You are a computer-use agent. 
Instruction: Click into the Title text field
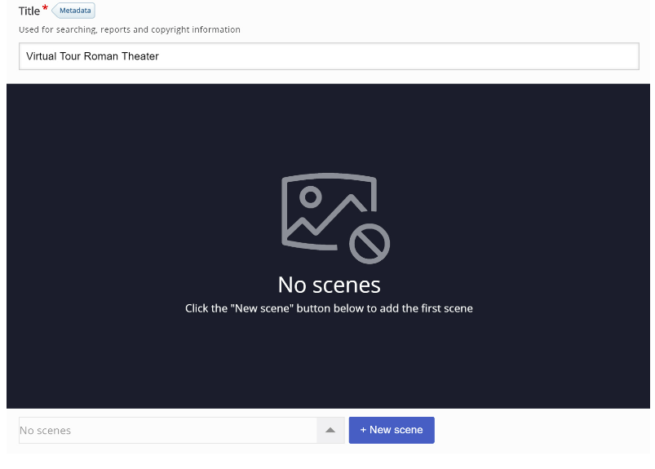(x=329, y=56)
